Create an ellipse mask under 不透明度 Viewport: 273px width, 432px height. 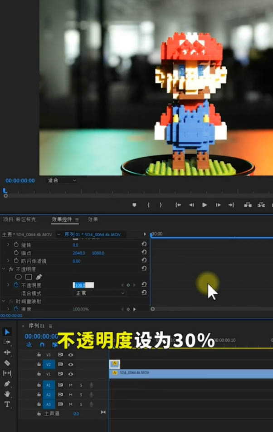pos(19,277)
